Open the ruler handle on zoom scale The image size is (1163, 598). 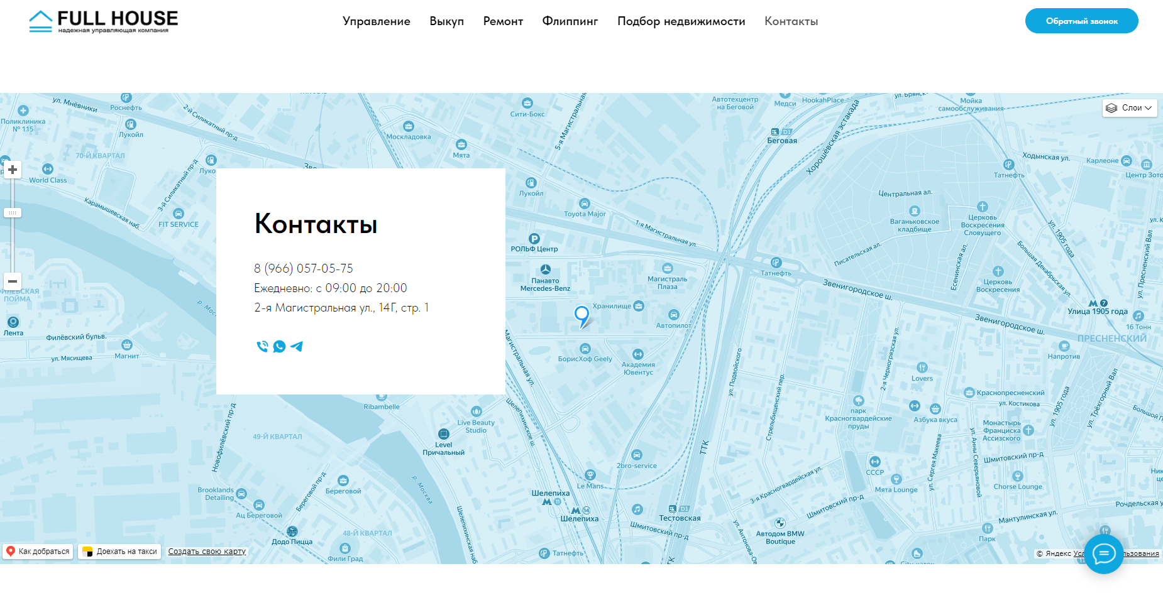tap(13, 212)
